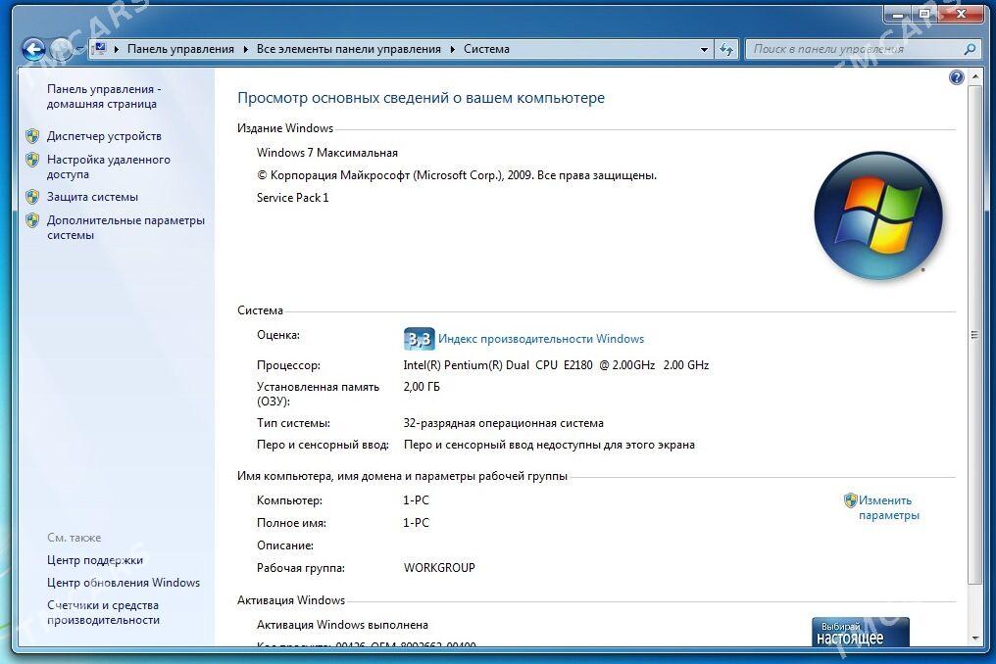The height and width of the screenshot is (664, 996).
Task: Go to Панель управления - домашняя страница
Action: (x=103, y=96)
